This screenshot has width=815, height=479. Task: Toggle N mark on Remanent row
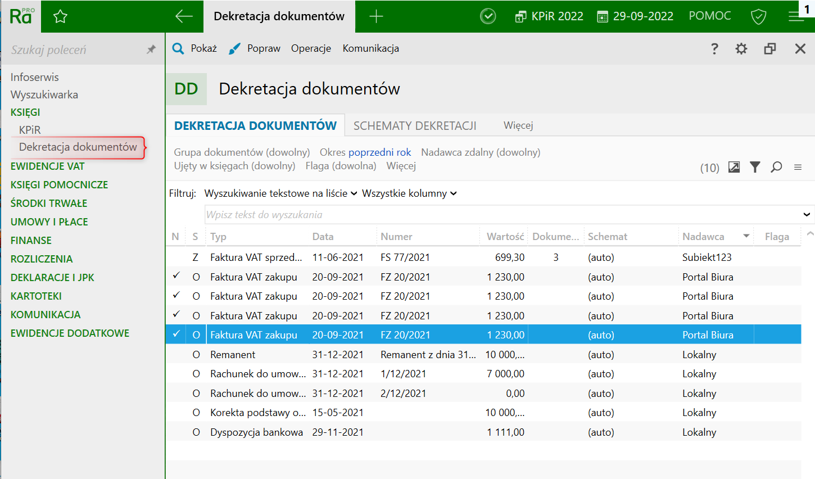pyautogui.click(x=176, y=355)
